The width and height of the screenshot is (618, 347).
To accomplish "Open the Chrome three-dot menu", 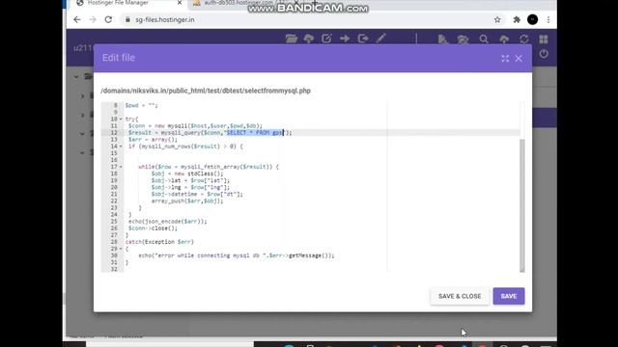I will pos(548,19).
